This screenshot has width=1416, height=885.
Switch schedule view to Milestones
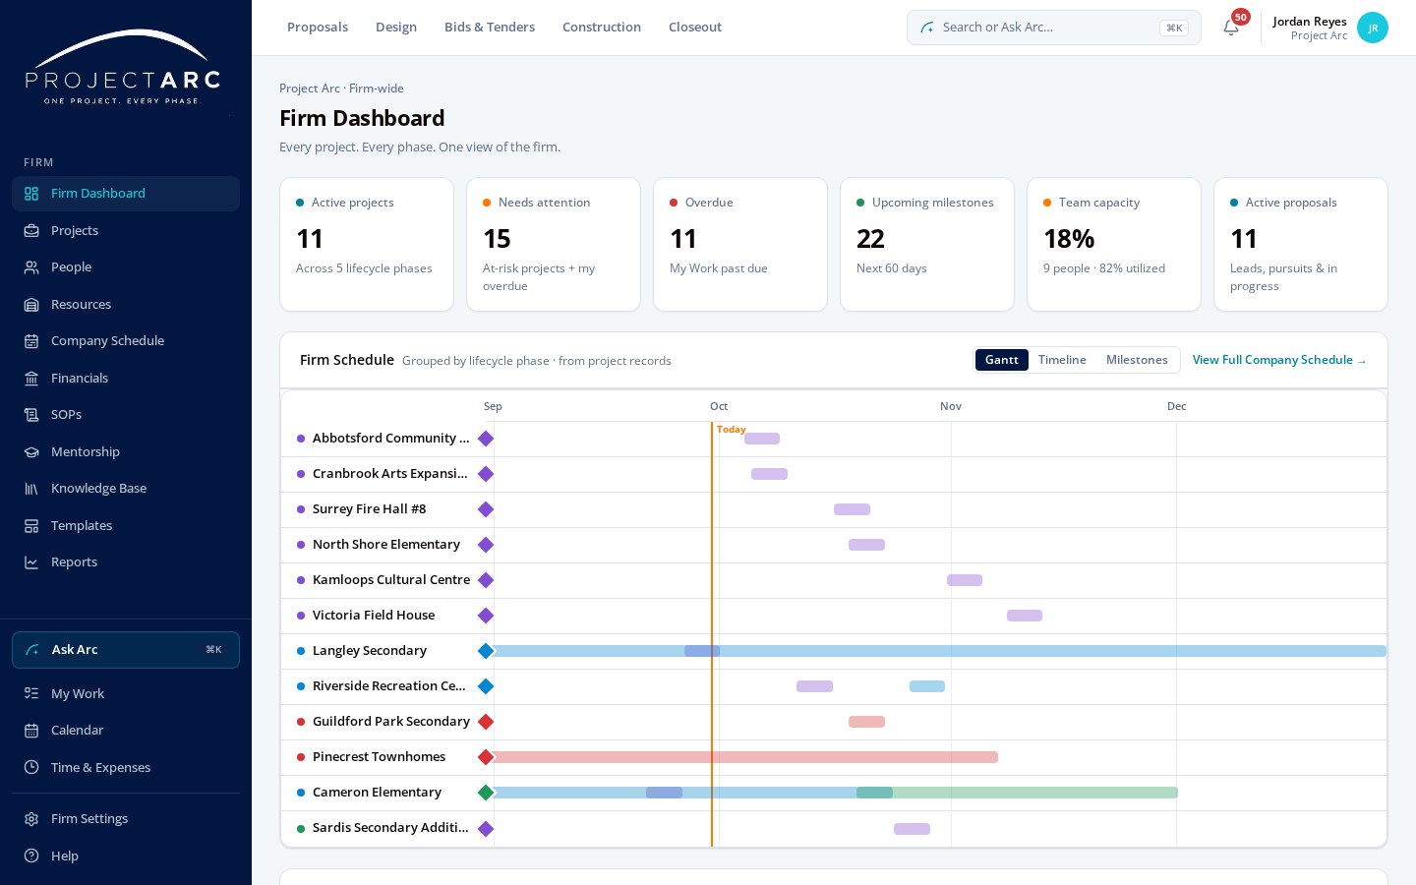1137,360
